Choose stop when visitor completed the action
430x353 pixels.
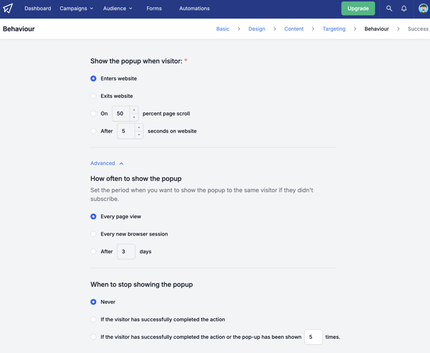(x=94, y=319)
